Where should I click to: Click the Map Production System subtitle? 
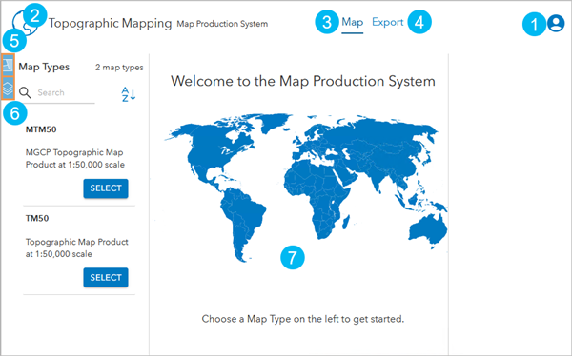pyautogui.click(x=222, y=24)
